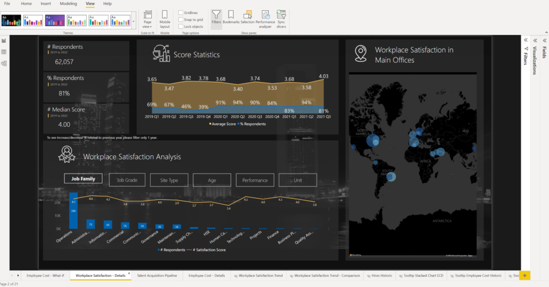The image size is (549, 287).
Task: Open the Modeling ribbon tab
Action: point(68,4)
